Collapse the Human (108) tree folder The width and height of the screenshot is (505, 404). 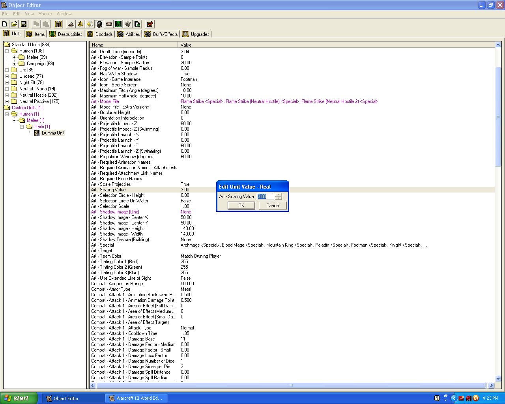[7, 51]
